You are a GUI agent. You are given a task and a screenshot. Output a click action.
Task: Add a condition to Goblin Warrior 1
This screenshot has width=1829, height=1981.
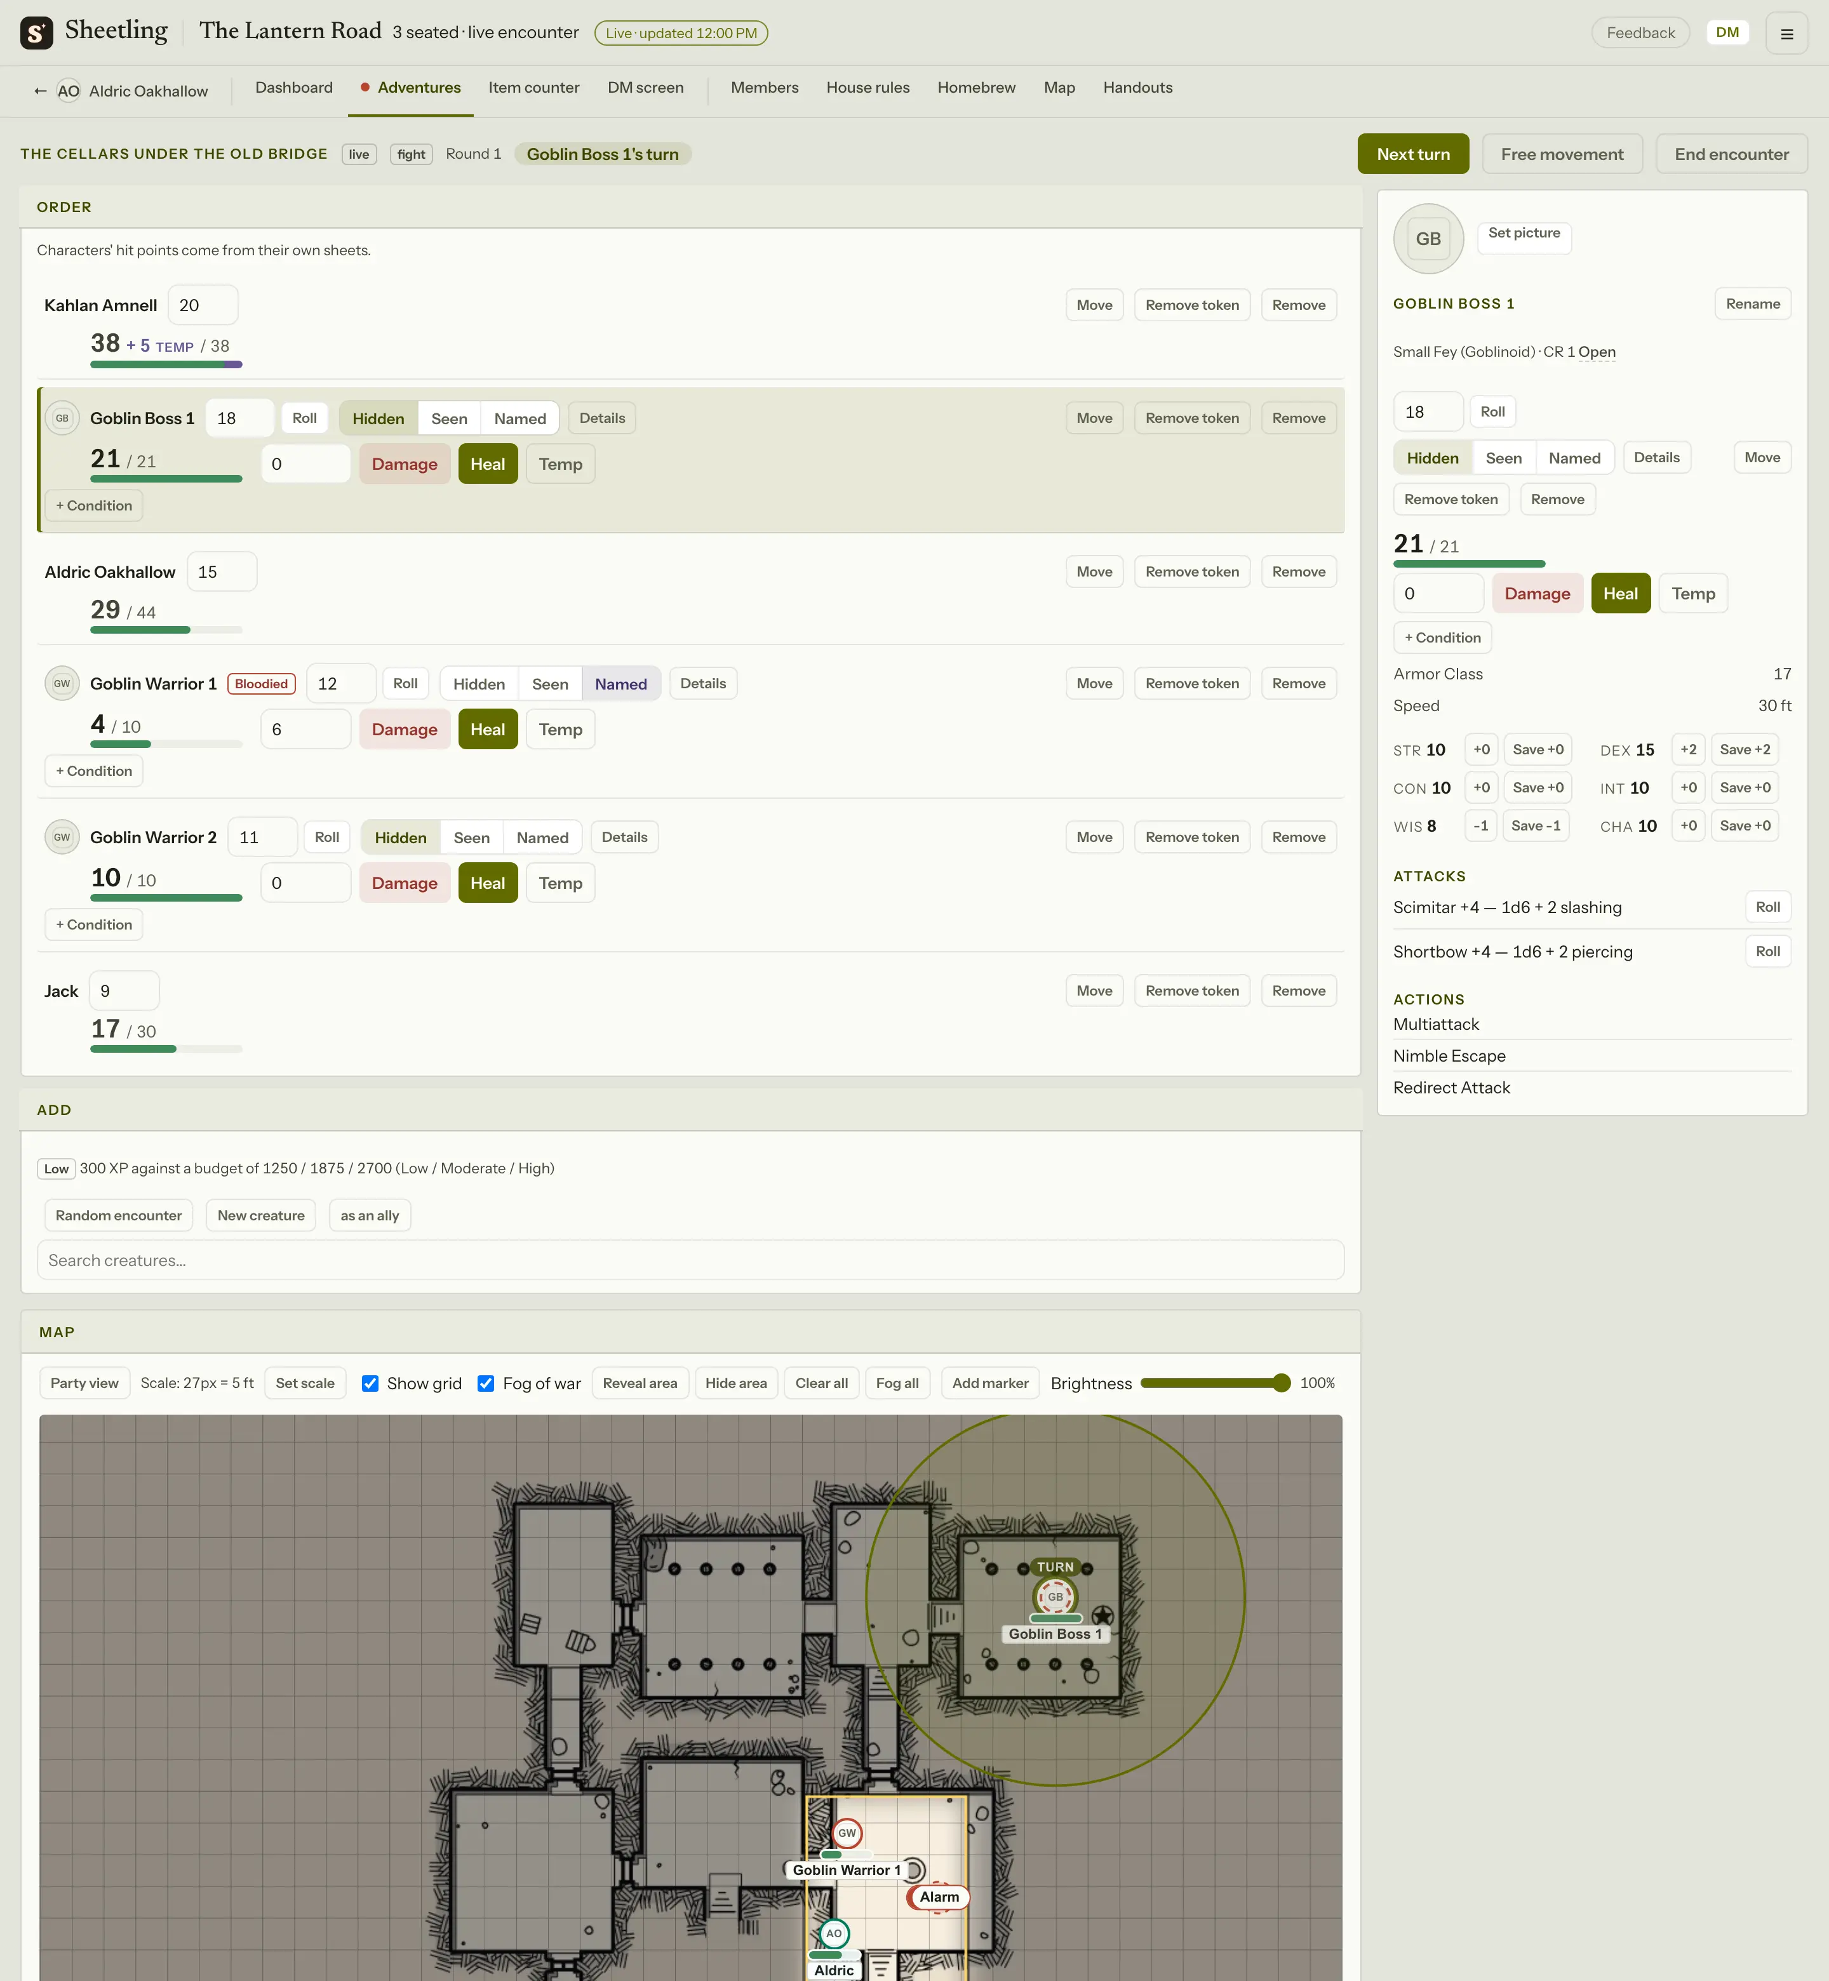[x=94, y=771]
